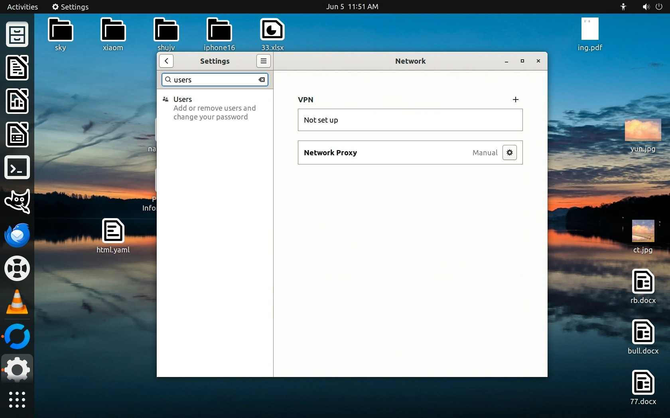Open the system power menu

click(x=659, y=7)
